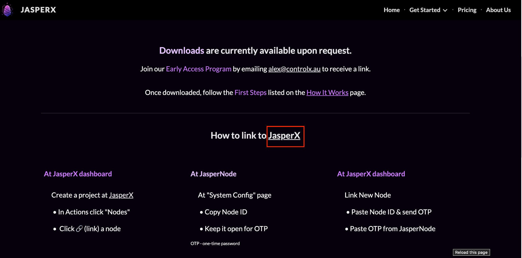Viewport: 522px width, 258px height.
Task: Click the purple First Steps text
Action: [250, 93]
